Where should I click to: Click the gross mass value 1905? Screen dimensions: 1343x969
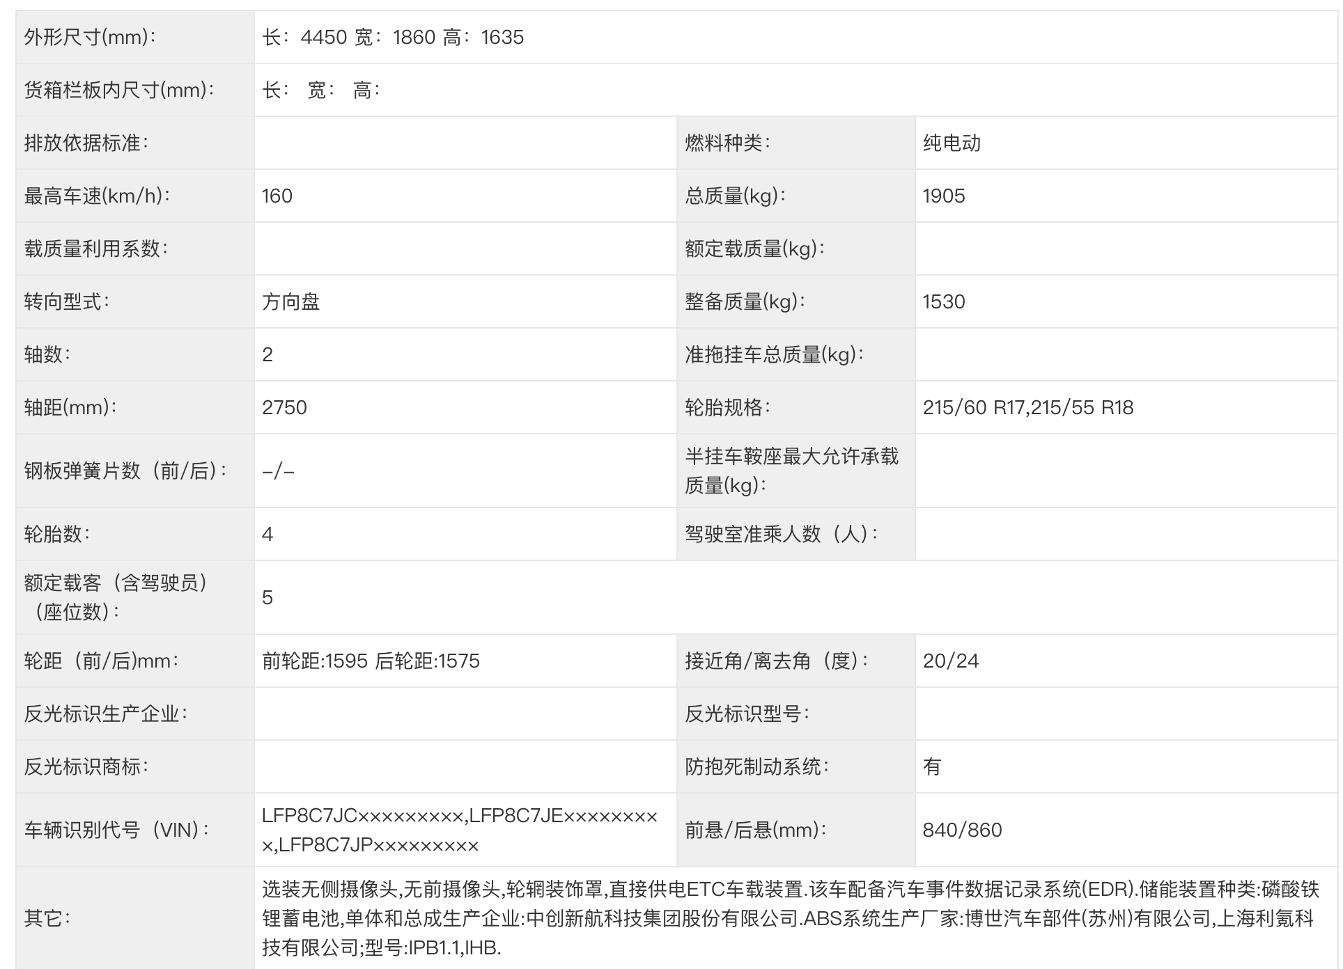coord(944,196)
